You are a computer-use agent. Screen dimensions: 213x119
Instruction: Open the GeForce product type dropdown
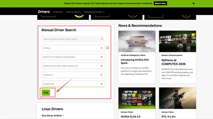[73, 48]
